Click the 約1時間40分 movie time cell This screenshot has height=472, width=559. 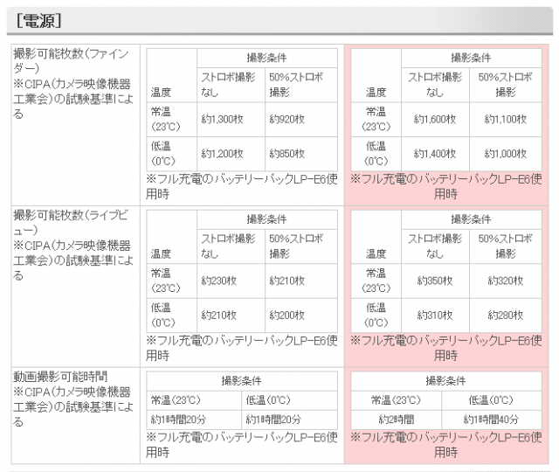[x=491, y=420]
